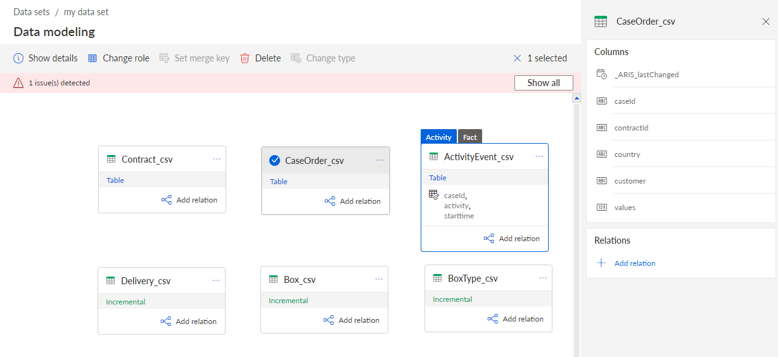Click the Change role table icon
Screen dimensions: 778x357
click(92, 58)
